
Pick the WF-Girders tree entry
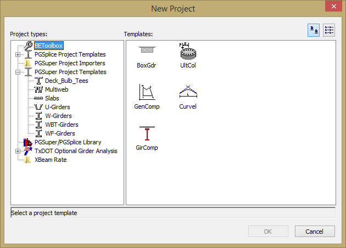[60, 133]
